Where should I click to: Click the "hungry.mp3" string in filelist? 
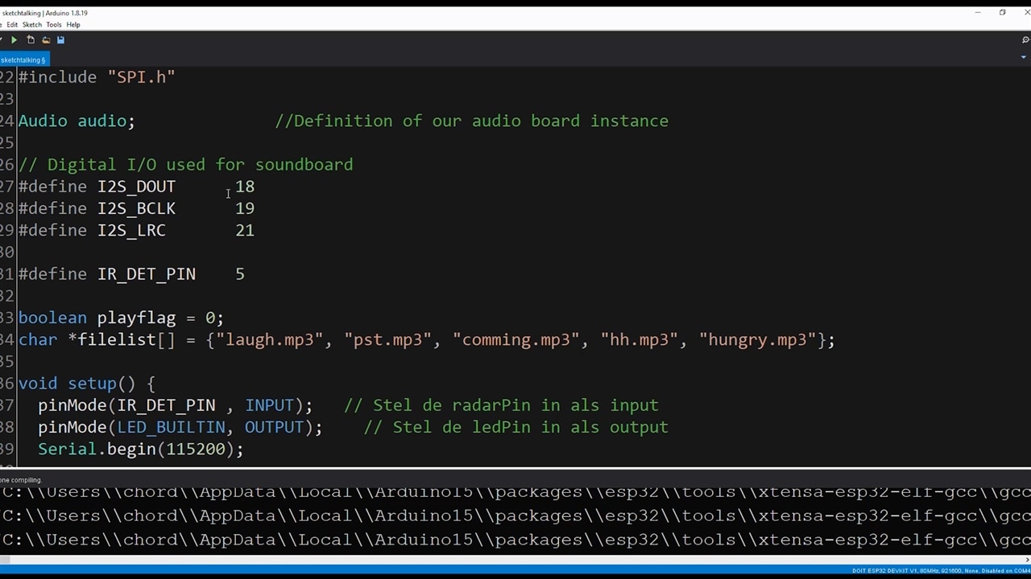coord(757,340)
